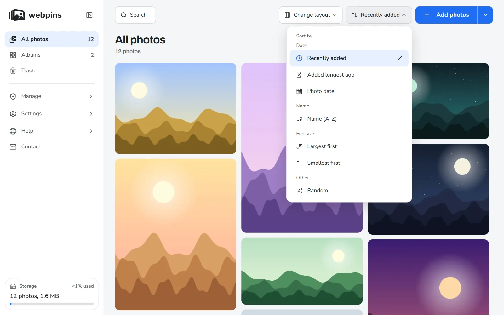Open the green hills landscape photo
This screenshot has height=315, width=504.
pyautogui.click(x=302, y=271)
